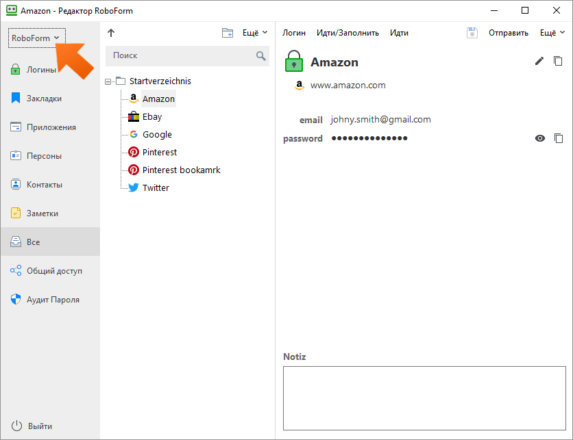Click the Ebay shopping bag icon

[x=134, y=116]
